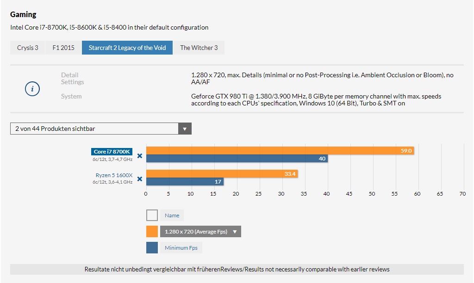Click the orange Average Fps swatch
The height and width of the screenshot is (283, 474).
pyautogui.click(x=152, y=232)
